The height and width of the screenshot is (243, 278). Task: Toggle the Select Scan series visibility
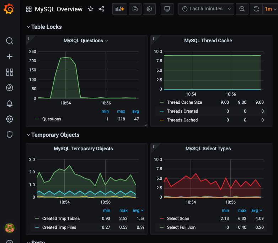178,218
